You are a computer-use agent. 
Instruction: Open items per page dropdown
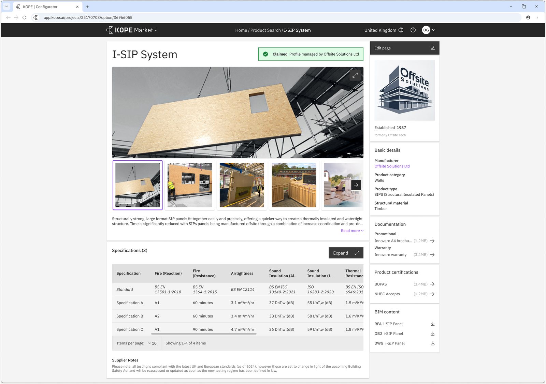pyautogui.click(x=152, y=343)
